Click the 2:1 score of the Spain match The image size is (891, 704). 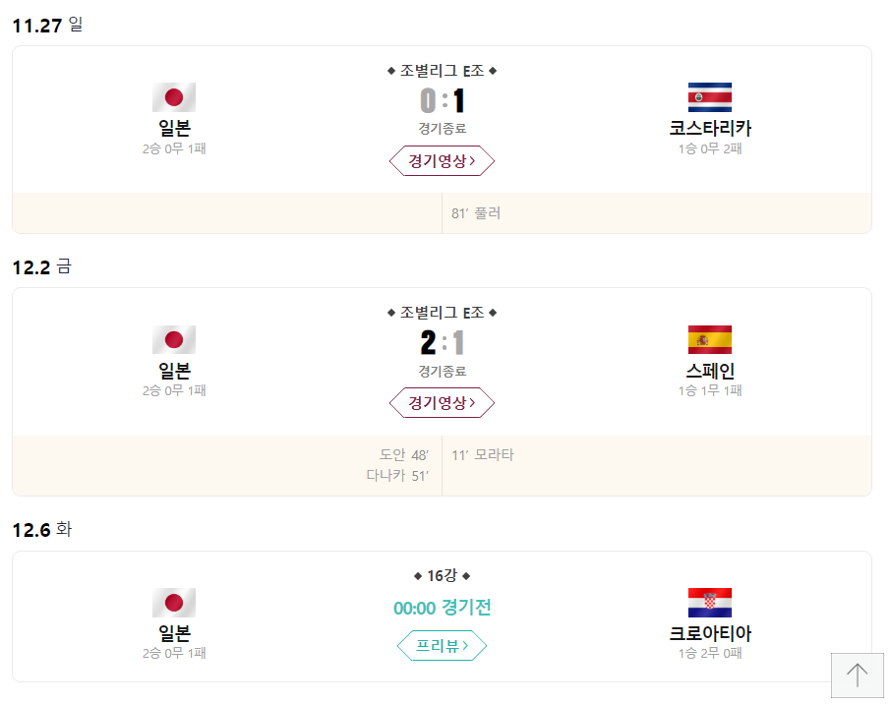coord(442,341)
